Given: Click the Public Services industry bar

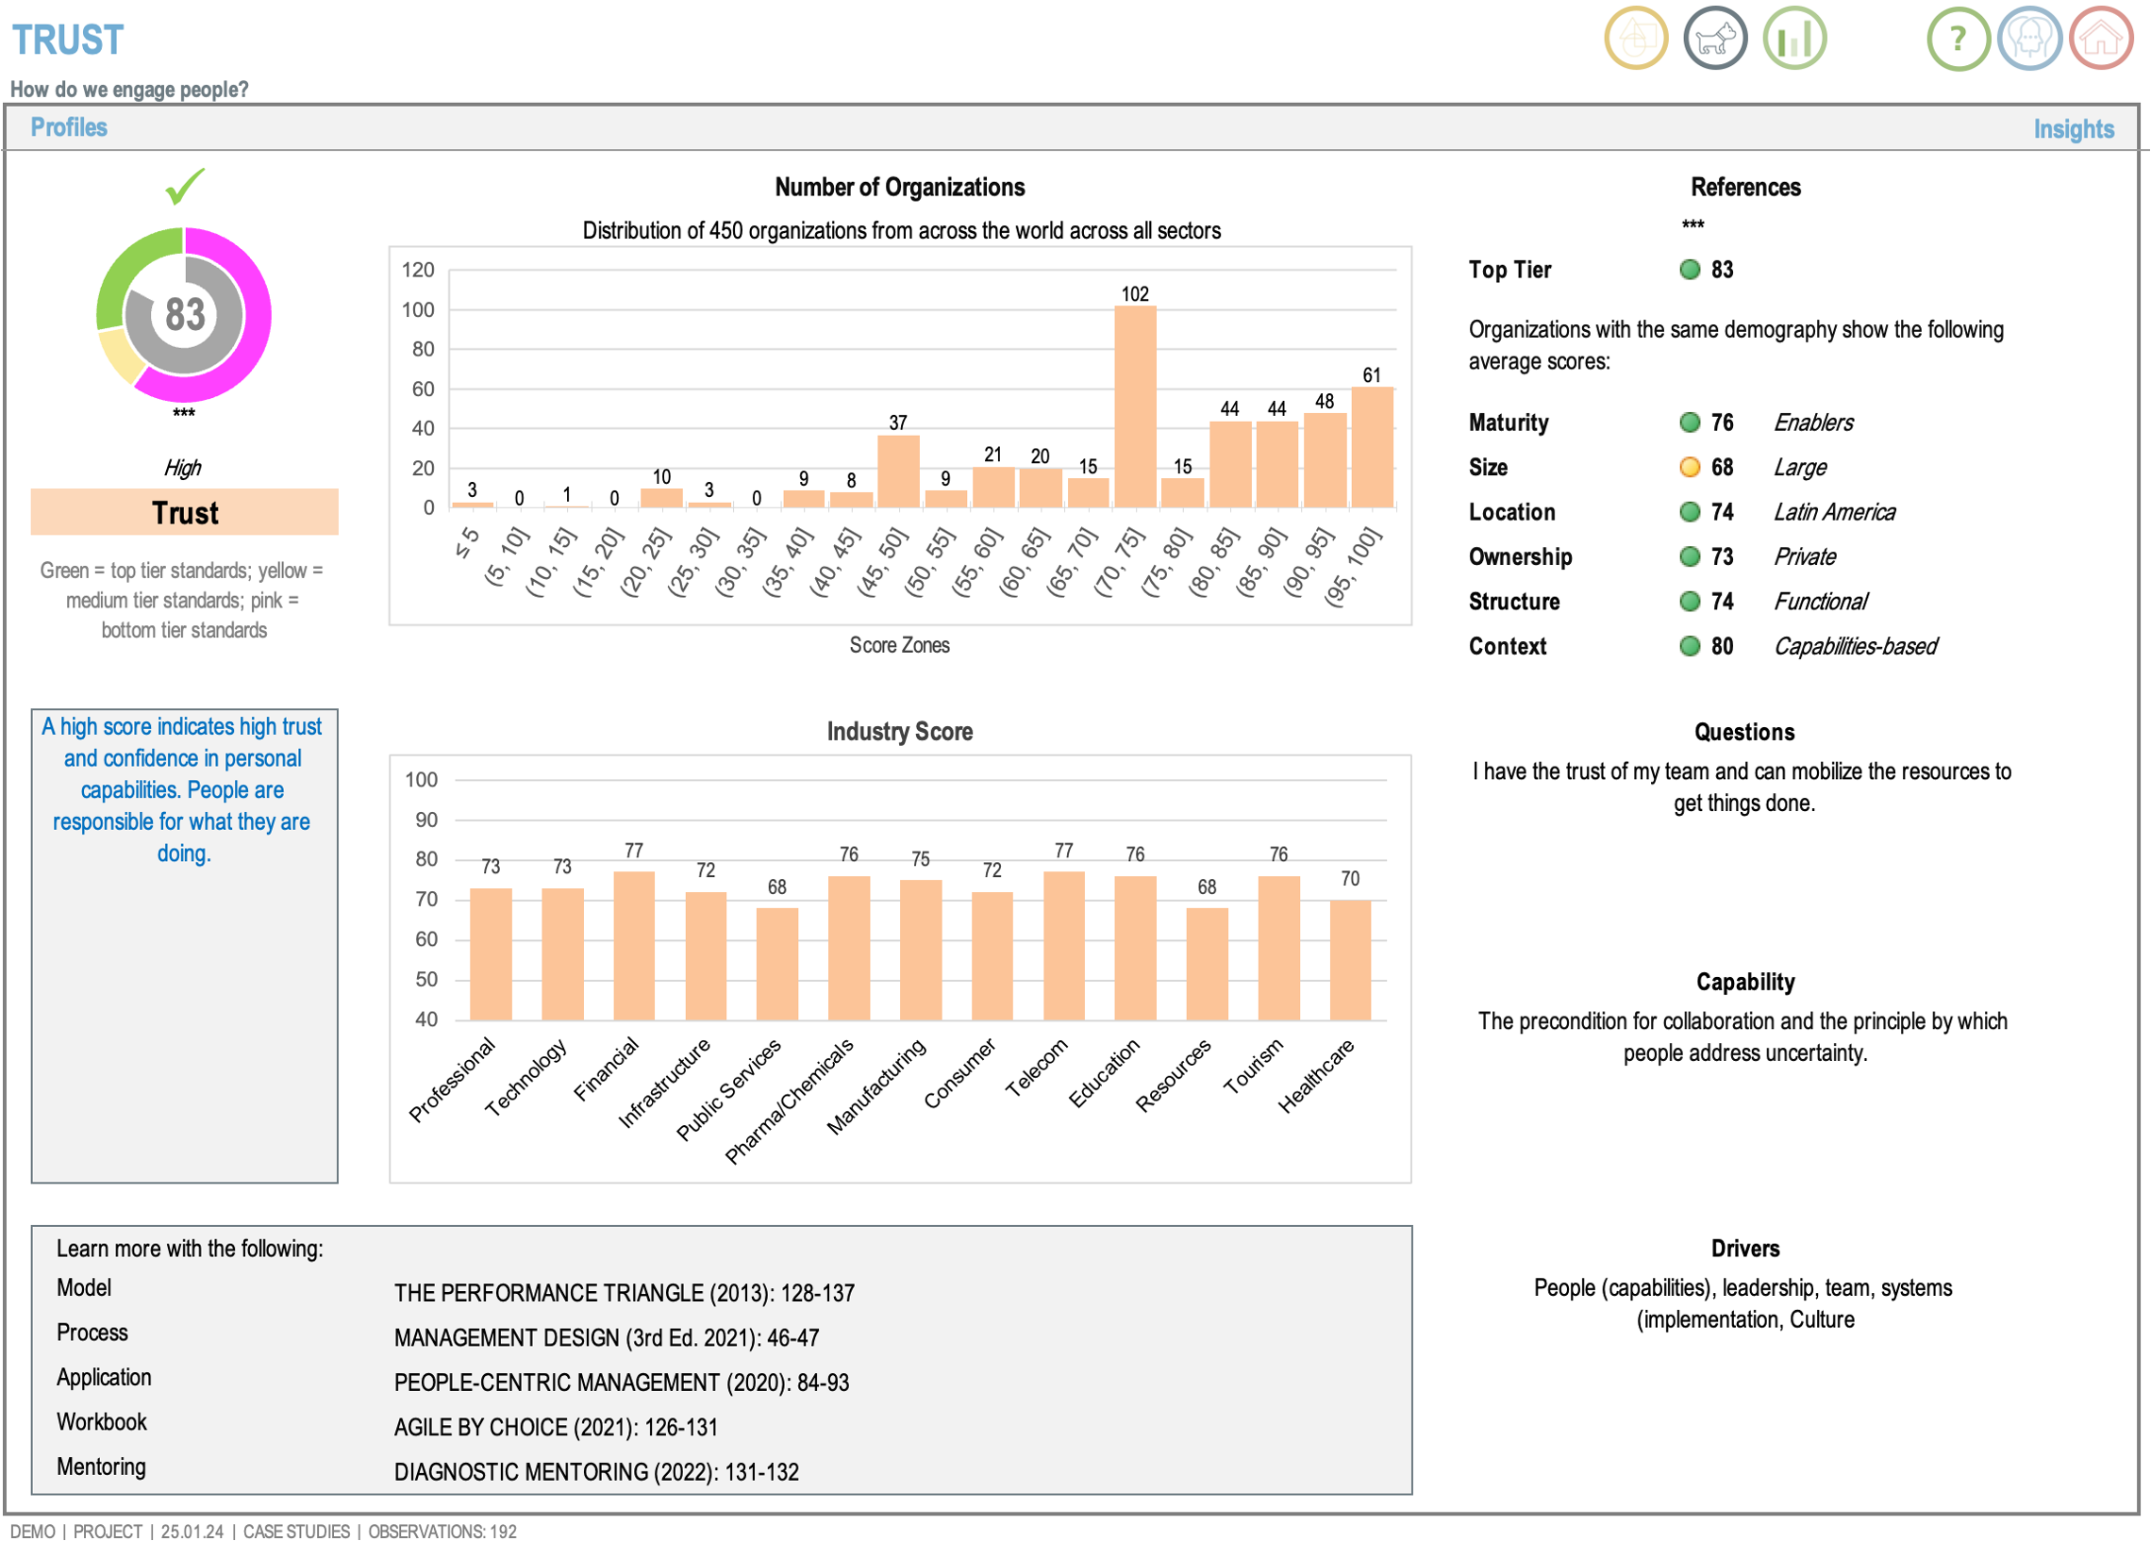Looking at the screenshot, I should [776, 965].
